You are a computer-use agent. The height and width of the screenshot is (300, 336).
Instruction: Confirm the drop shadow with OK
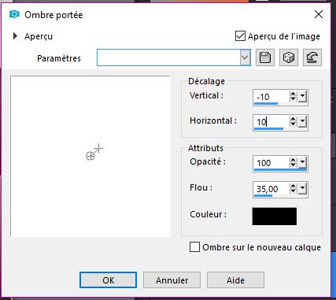click(108, 280)
